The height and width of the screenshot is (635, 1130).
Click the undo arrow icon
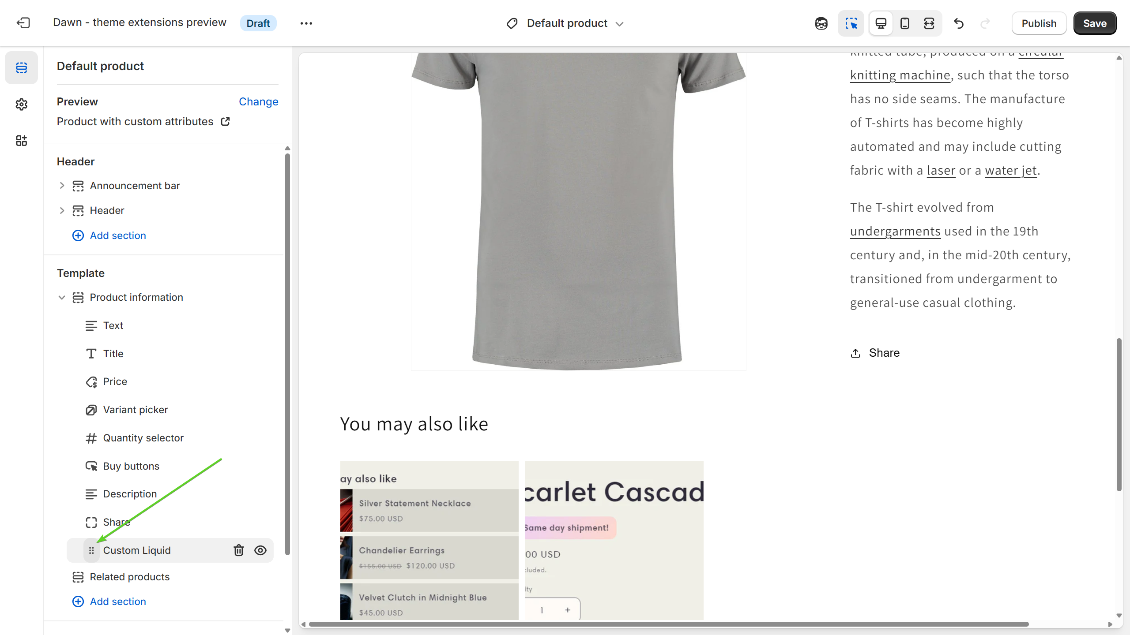[958, 23]
